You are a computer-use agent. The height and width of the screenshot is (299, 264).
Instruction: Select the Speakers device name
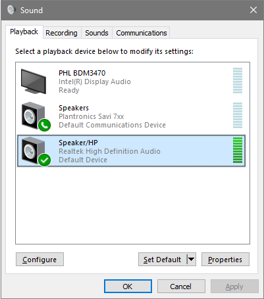pos(74,108)
